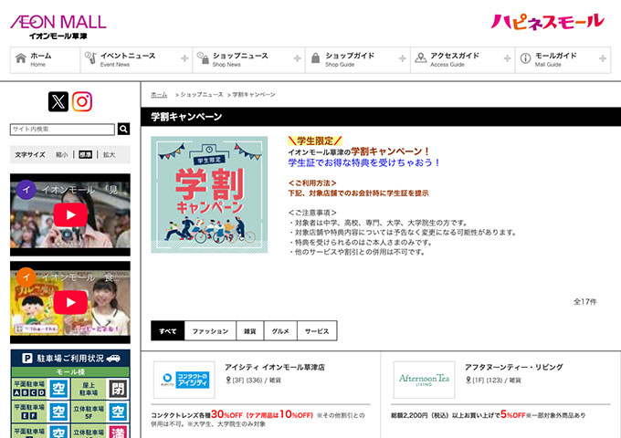Expand the イベントニュース menu plus sign
This screenshot has width=621, height=438.
tap(185, 59)
